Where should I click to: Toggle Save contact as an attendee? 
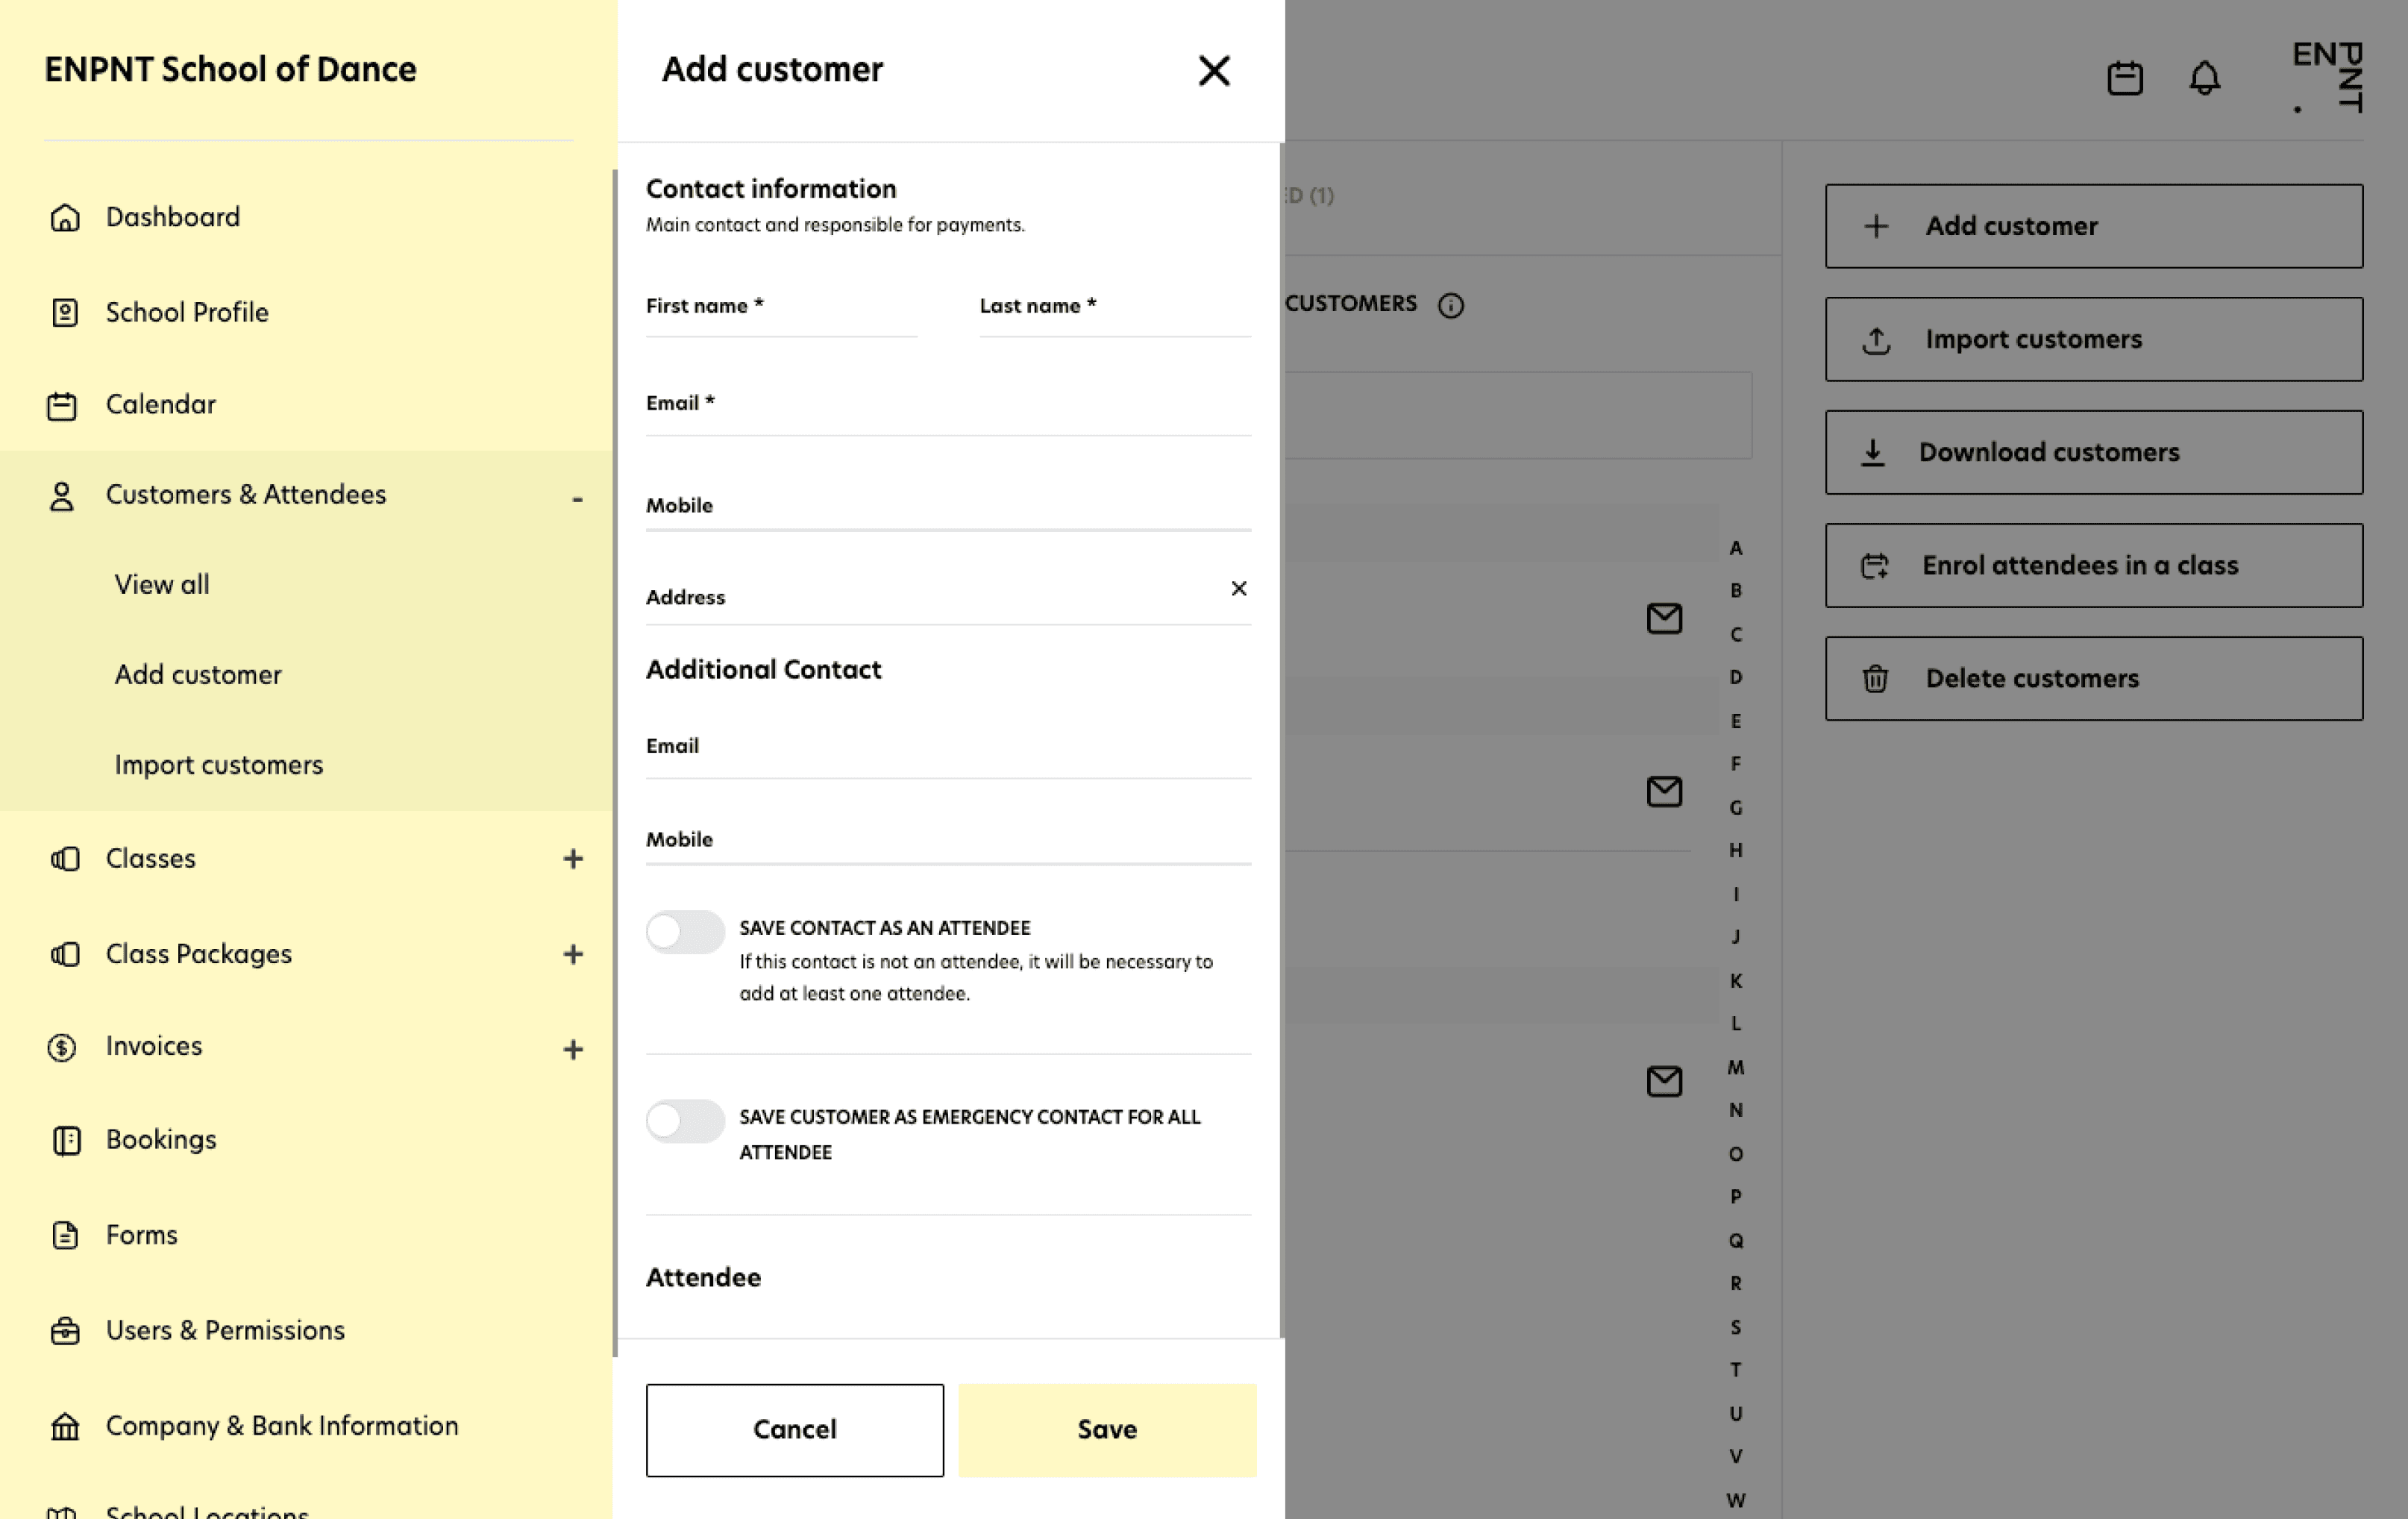coord(685,931)
